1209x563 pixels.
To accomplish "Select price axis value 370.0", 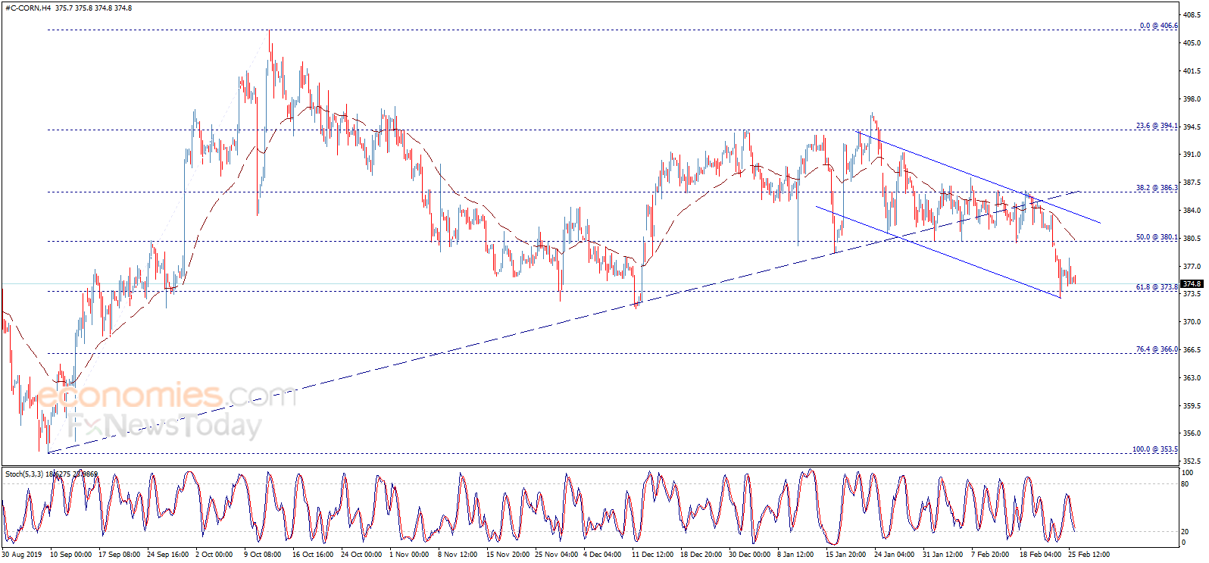I will pos(1192,322).
